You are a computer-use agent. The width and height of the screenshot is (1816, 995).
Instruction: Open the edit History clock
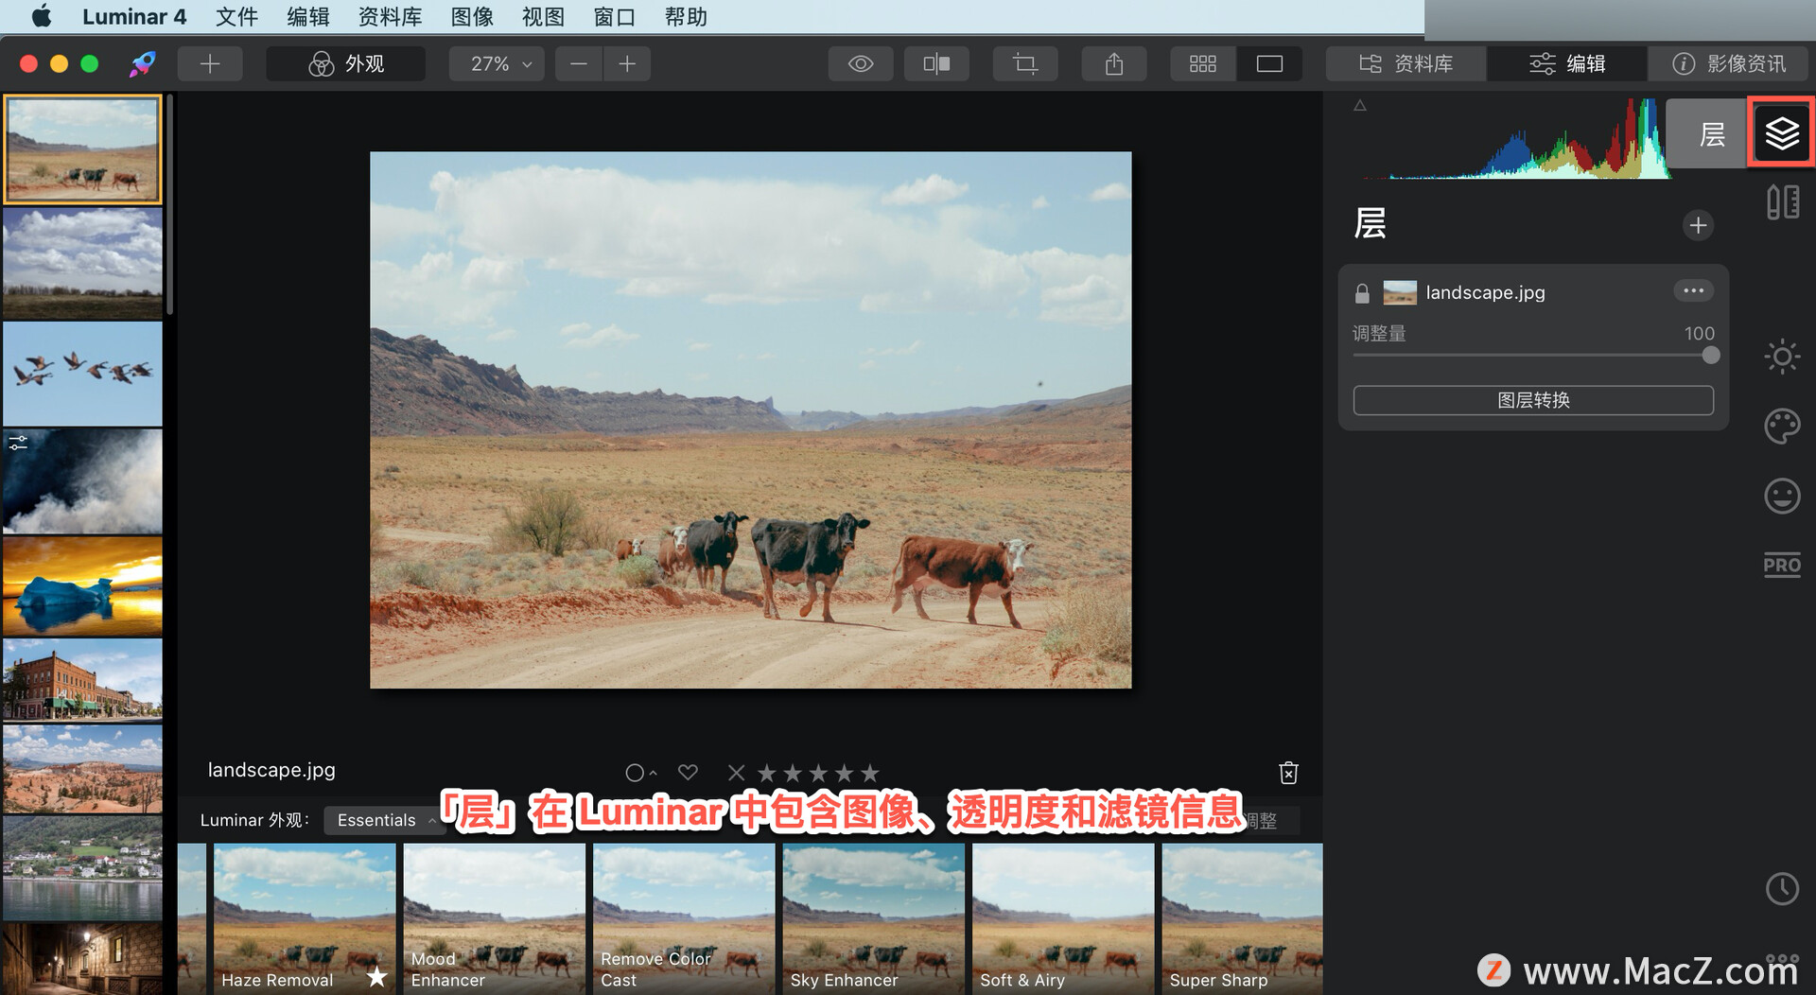[x=1782, y=888]
